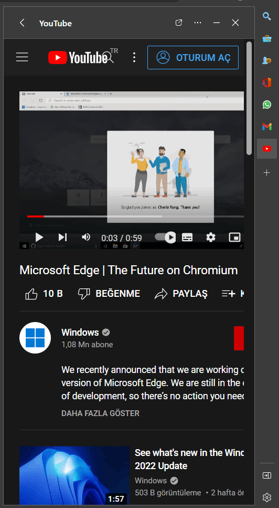Dislike the video (BEĞENME)
The width and height of the screenshot is (279, 508).
tap(109, 294)
